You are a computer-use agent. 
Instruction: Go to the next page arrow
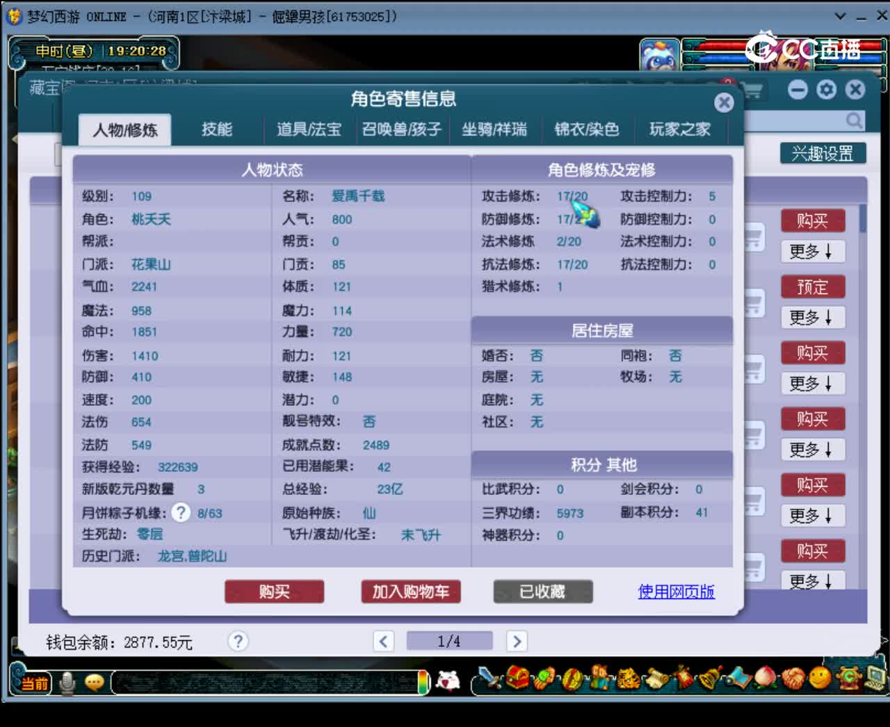[x=516, y=641]
